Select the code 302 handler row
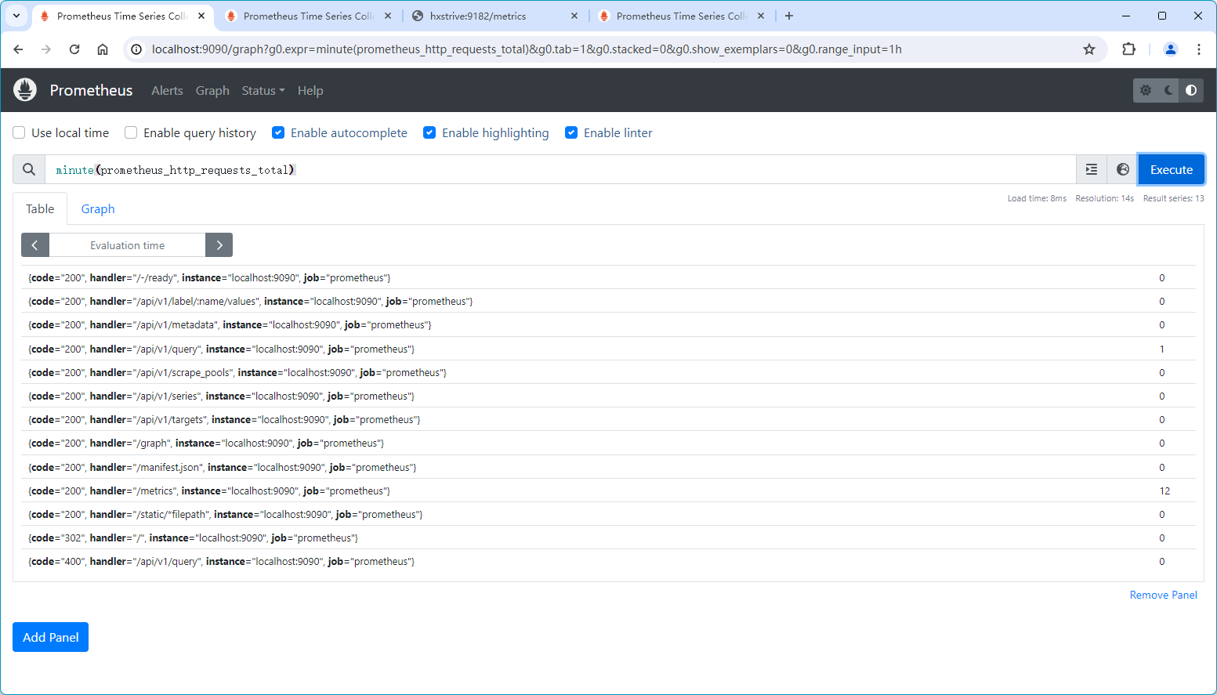 click(x=608, y=538)
